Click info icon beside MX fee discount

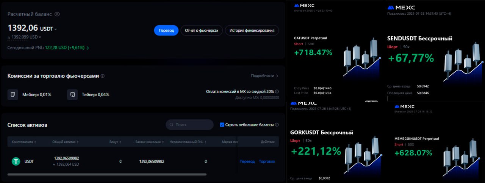(277, 91)
